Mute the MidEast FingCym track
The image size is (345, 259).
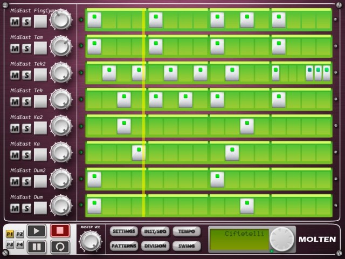tap(15, 22)
